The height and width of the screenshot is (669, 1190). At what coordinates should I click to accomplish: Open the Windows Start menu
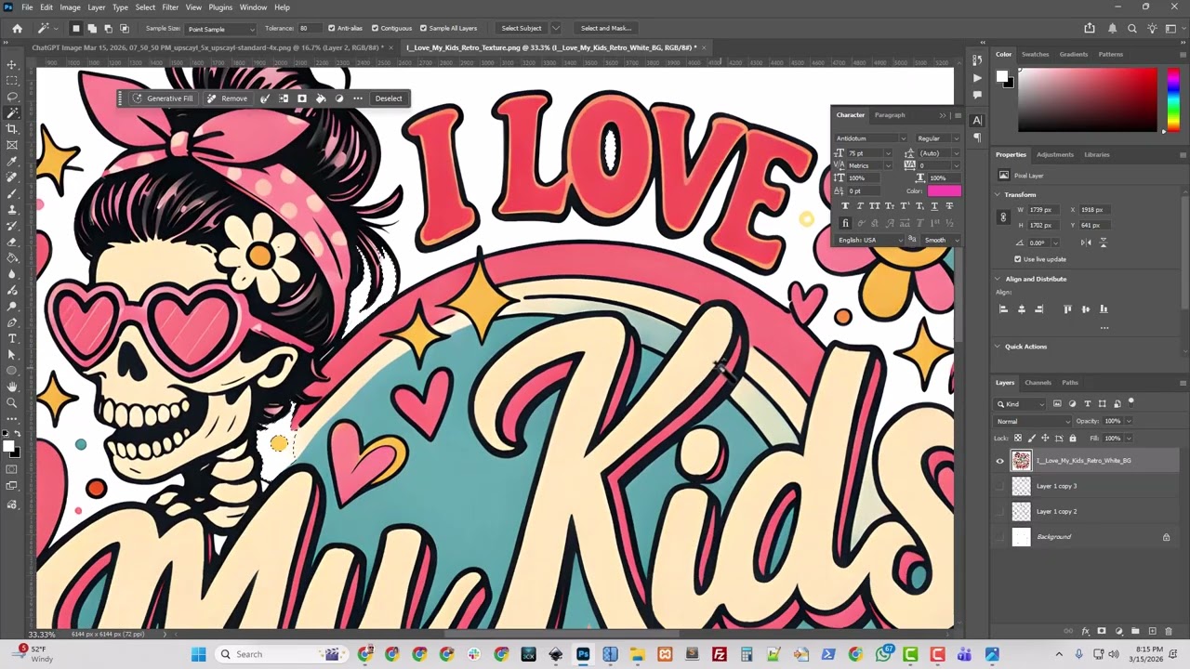(x=198, y=654)
